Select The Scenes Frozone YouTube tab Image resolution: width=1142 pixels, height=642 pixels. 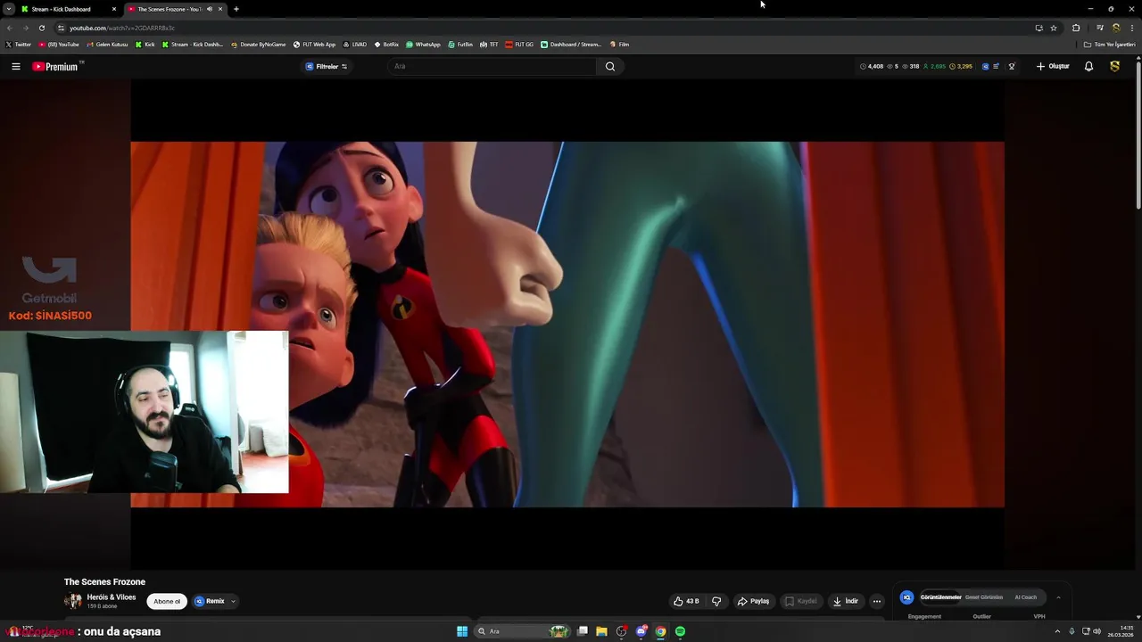click(x=174, y=9)
